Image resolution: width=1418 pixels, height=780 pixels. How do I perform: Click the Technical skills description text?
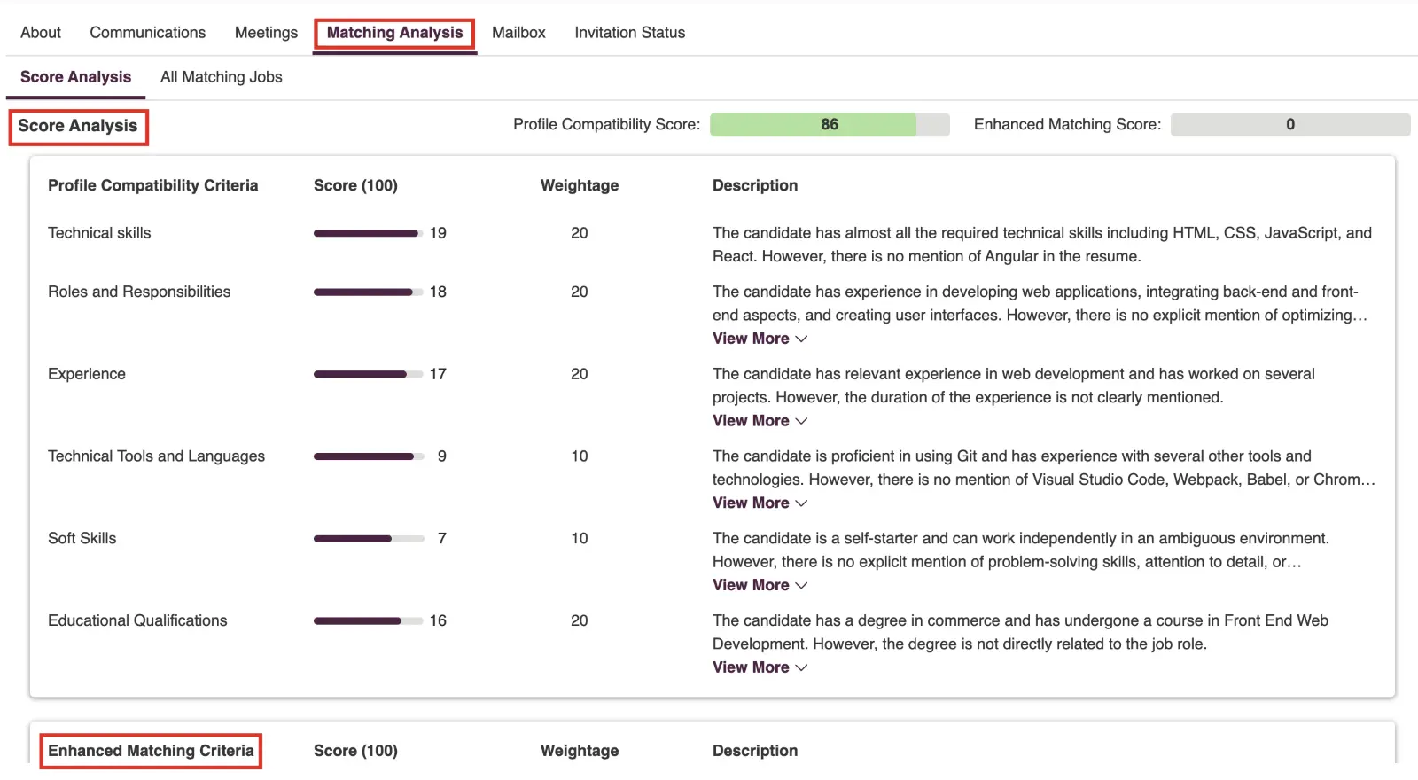point(1042,245)
